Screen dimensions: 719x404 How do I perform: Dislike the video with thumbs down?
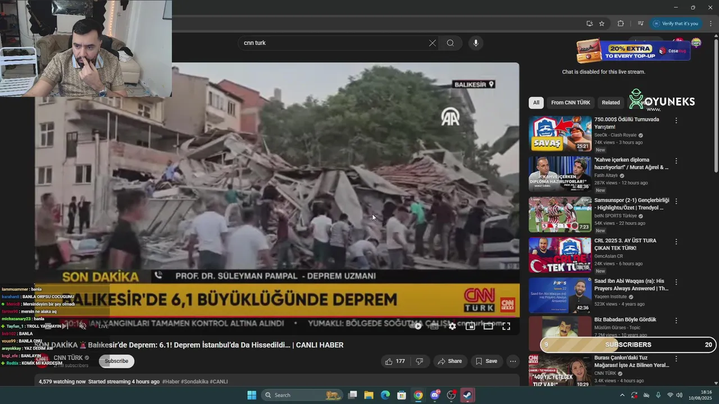point(420,361)
